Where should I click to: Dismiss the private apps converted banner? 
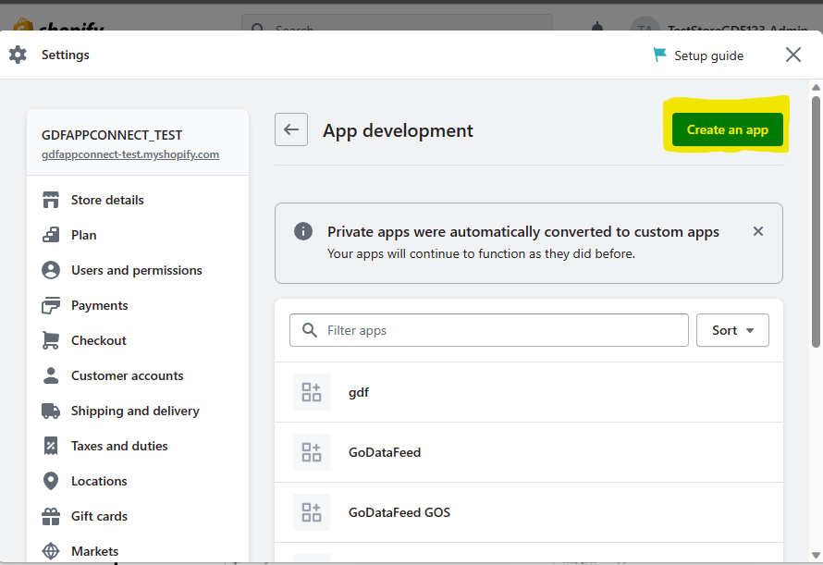(758, 231)
